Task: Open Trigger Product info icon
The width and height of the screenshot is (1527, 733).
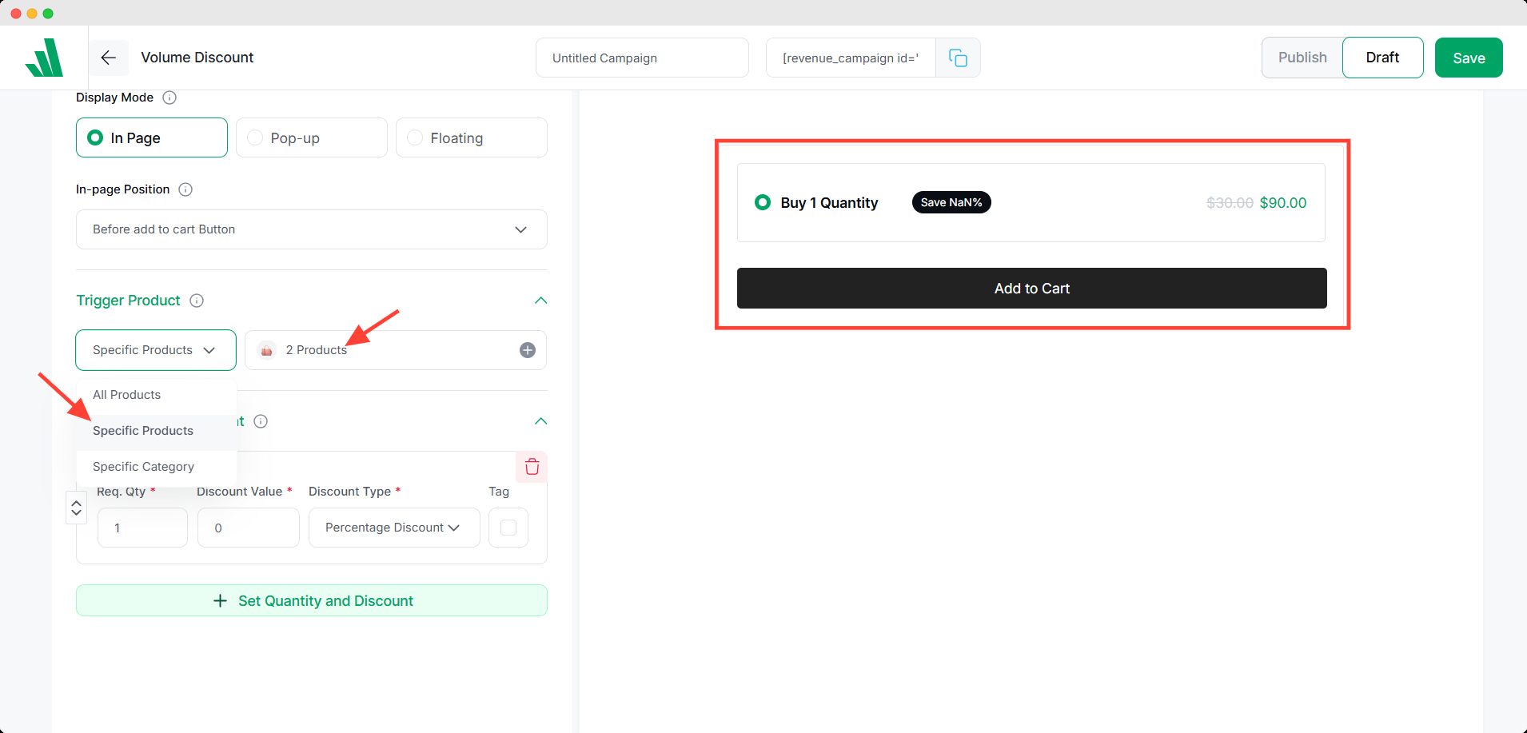Action: point(197,301)
